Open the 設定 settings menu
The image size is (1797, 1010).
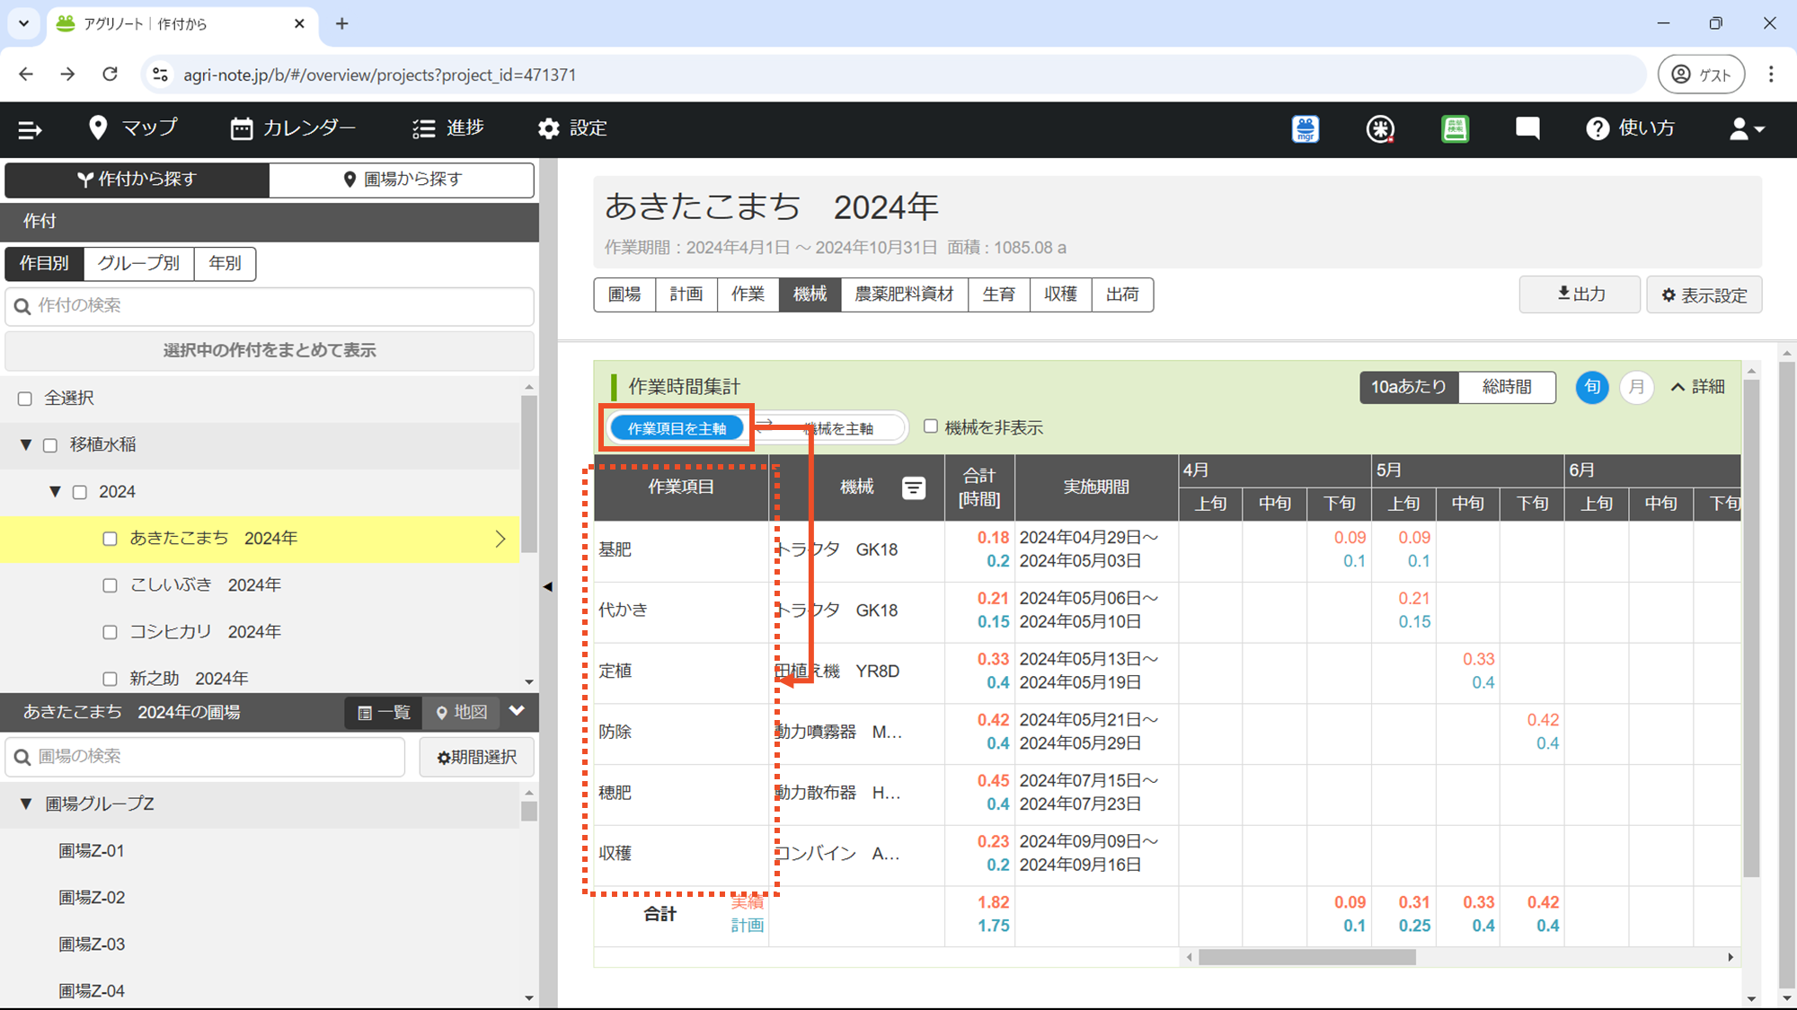pyautogui.click(x=572, y=128)
